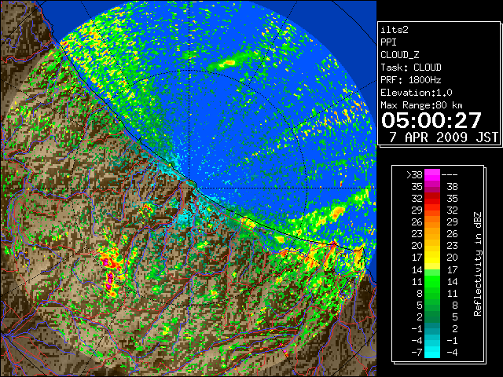Click the '-7' legend label on left
This screenshot has height=377, width=503.
(x=417, y=352)
